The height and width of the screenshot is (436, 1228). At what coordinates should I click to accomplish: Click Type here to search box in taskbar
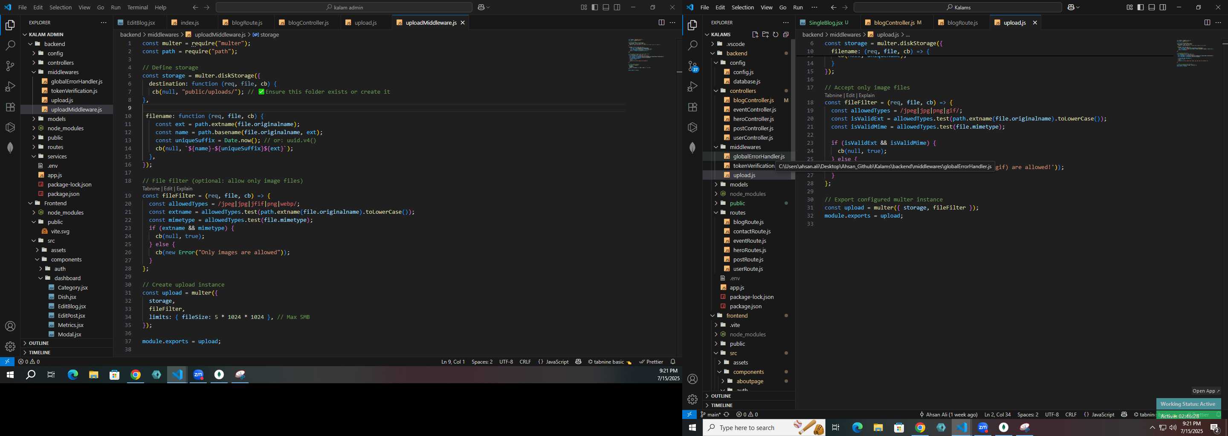pyautogui.click(x=764, y=427)
